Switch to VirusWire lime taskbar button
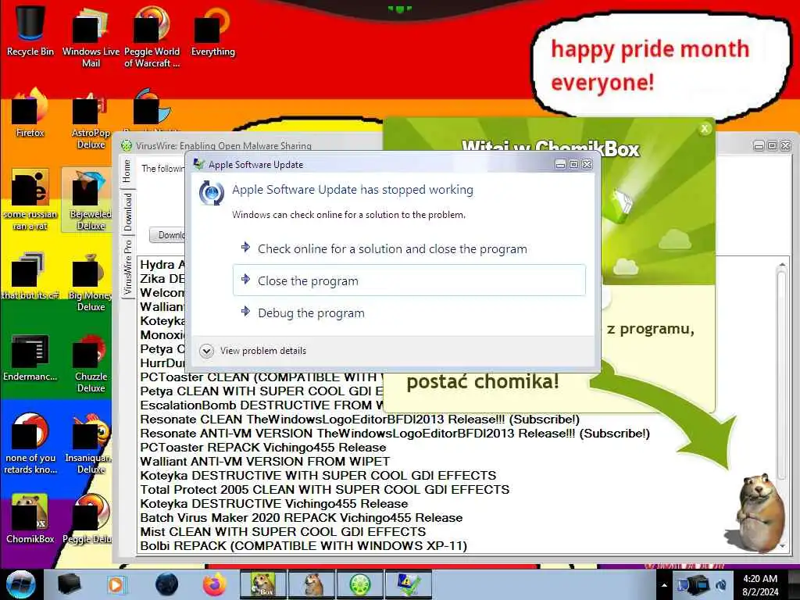This screenshot has height=600, width=800. tap(359, 584)
